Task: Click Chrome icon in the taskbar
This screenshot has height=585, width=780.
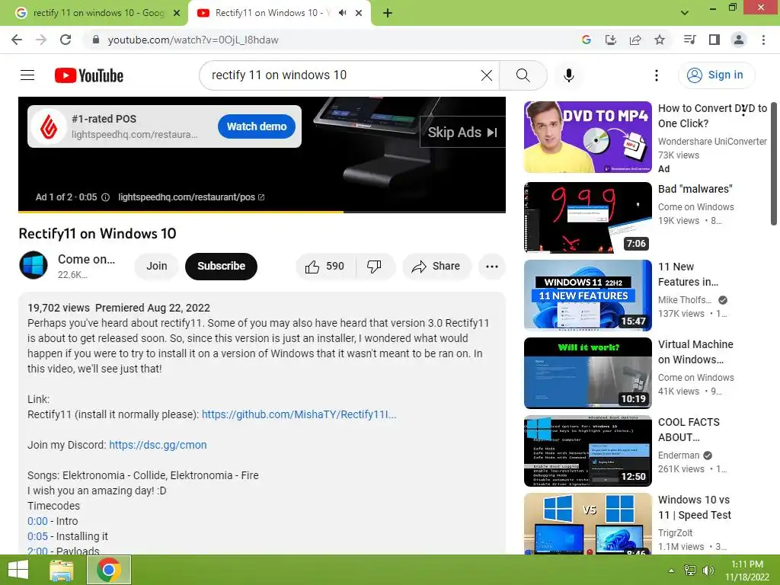Action: 109,570
